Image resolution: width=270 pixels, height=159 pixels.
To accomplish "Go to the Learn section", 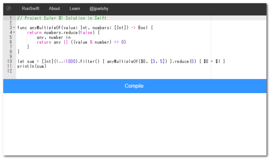I will click(x=75, y=8).
